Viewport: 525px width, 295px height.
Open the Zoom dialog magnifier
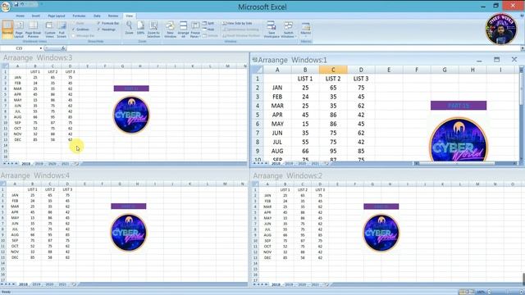point(129,28)
